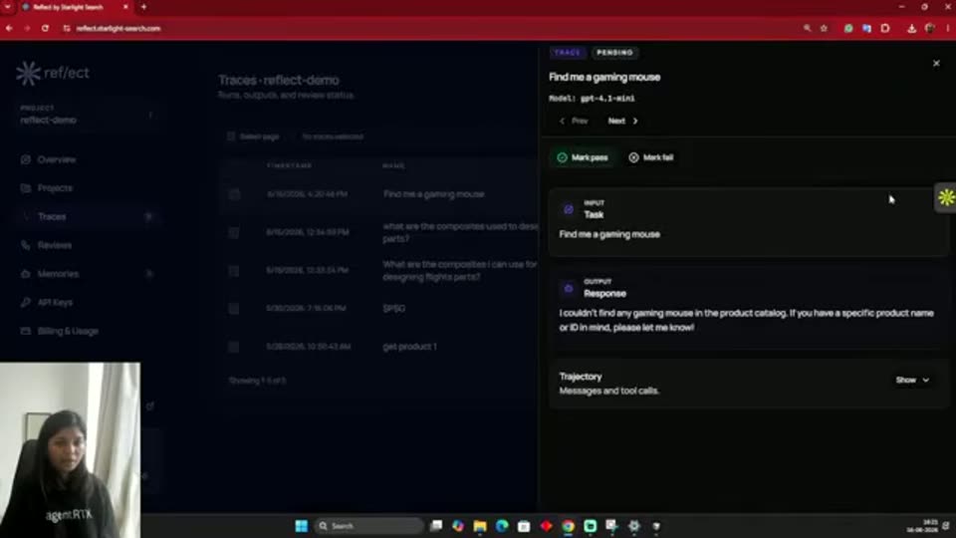Open Chrome from the taskbar
Screen dimensions: 956x538
click(569, 526)
